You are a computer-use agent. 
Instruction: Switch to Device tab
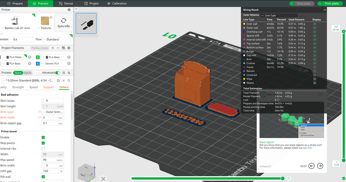coord(66,3)
